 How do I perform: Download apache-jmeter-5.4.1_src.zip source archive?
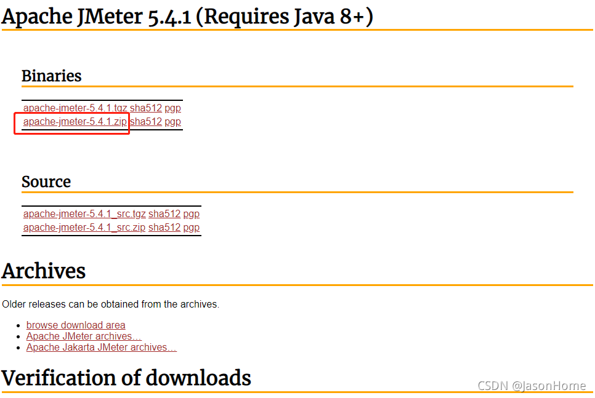[x=84, y=228]
